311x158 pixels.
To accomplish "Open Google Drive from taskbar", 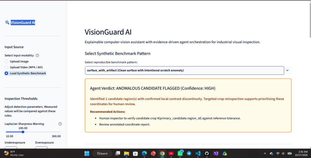I will click(225, 153).
